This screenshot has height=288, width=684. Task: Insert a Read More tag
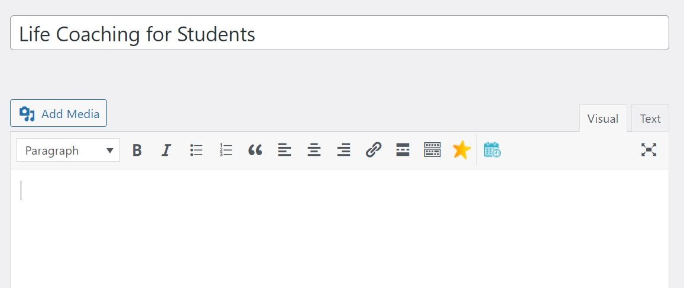coord(403,150)
